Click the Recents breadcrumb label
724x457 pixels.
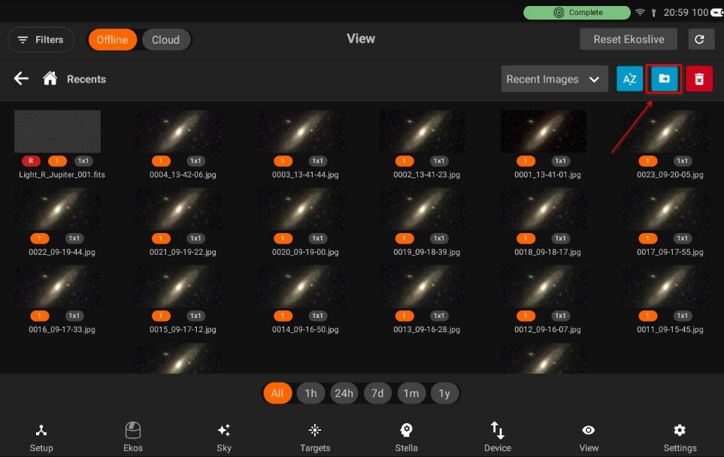point(86,79)
